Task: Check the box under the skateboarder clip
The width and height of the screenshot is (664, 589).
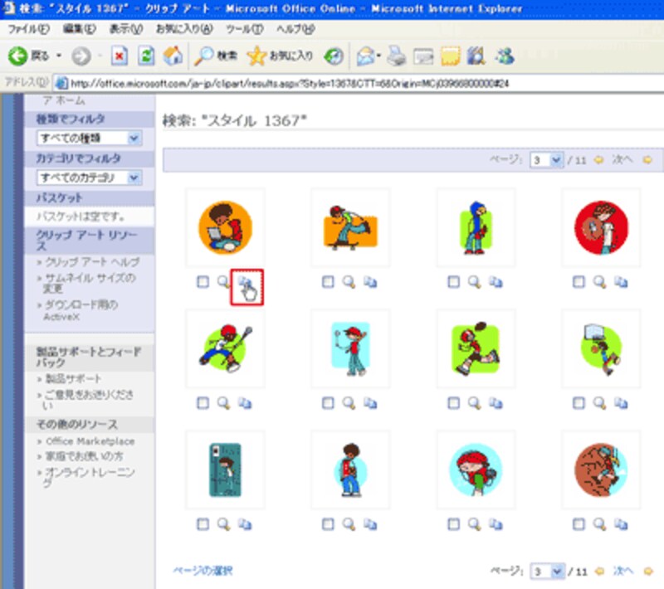Action: [x=328, y=282]
